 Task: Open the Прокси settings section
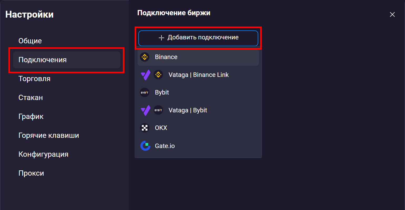(x=31, y=173)
